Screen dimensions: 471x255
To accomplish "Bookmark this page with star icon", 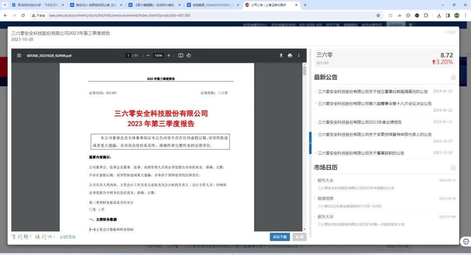I will pyautogui.click(x=378, y=15).
